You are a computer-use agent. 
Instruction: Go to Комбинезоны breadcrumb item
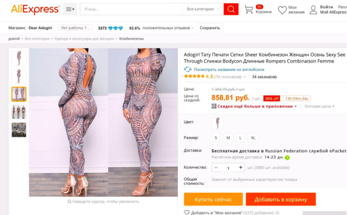[x=131, y=38]
